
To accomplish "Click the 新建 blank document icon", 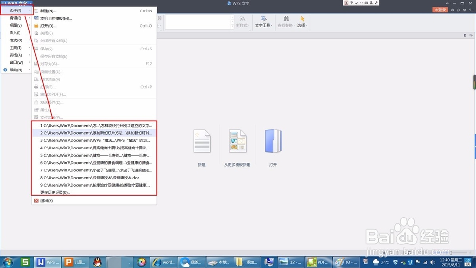I will [x=202, y=141].
